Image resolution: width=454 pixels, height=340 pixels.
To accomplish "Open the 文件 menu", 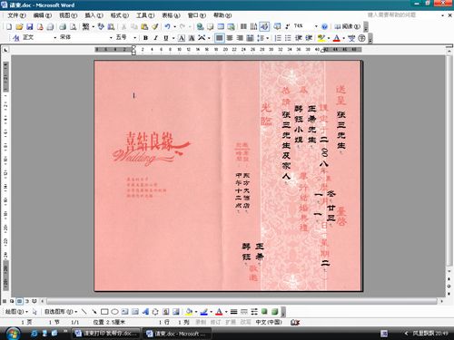I will (16, 15).
